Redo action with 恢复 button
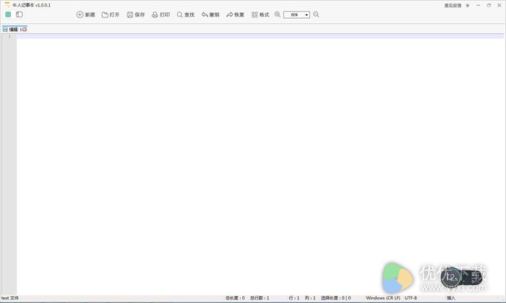The height and width of the screenshot is (303, 506). click(x=235, y=14)
